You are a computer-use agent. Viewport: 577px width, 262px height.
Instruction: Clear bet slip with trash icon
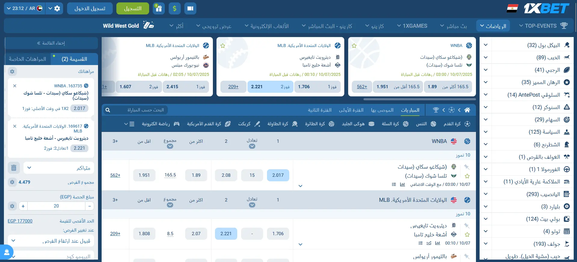14,168
